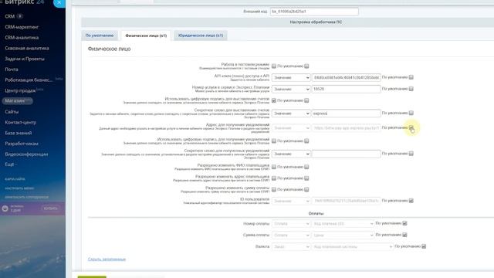
Task: Click the Купить button in sidebar
Action: tap(50, 208)
